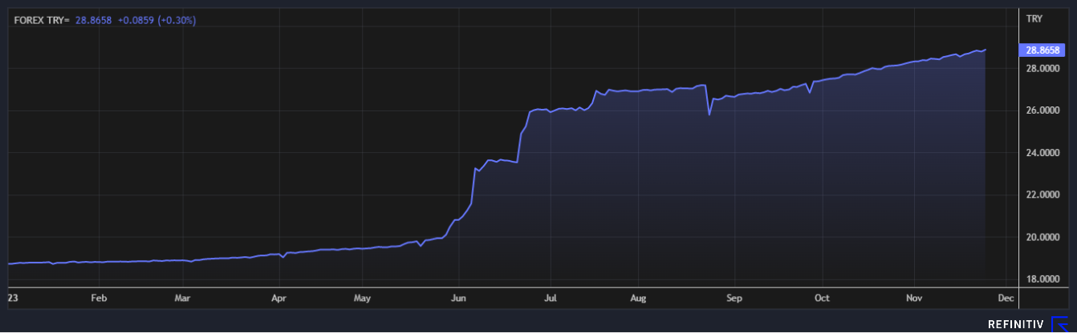The width and height of the screenshot is (1077, 333).
Task: Select the FOREX TRY= symbol label
Action: click(43, 19)
